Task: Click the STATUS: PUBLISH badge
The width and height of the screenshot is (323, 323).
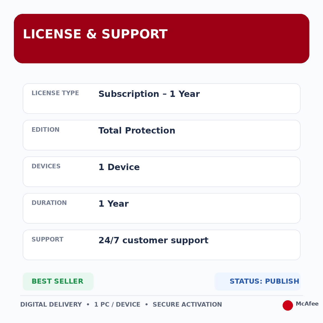Action: [257, 281]
